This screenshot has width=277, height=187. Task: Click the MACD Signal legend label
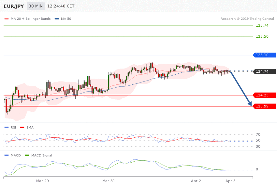click(x=42, y=155)
